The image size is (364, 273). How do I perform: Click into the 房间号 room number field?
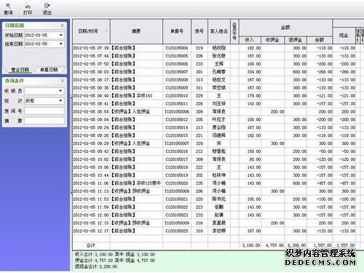click(44, 111)
